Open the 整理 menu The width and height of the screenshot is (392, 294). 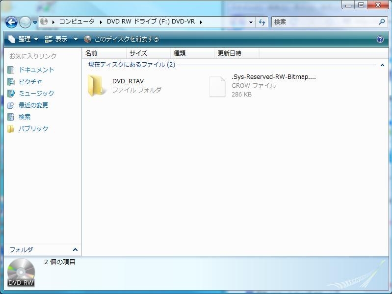click(23, 39)
